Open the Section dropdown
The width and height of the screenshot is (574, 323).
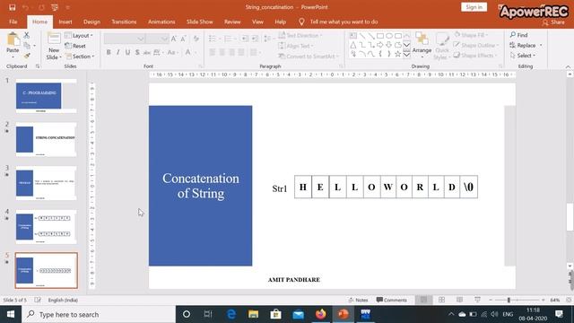click(80, 56)
